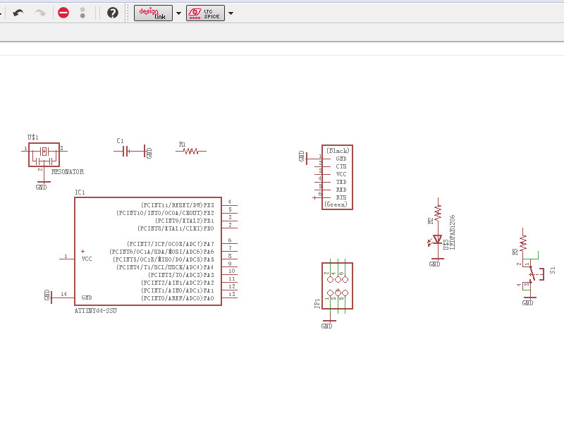Select the LED diode symbol U$3
564x423 pixels.
click(437, 240)
